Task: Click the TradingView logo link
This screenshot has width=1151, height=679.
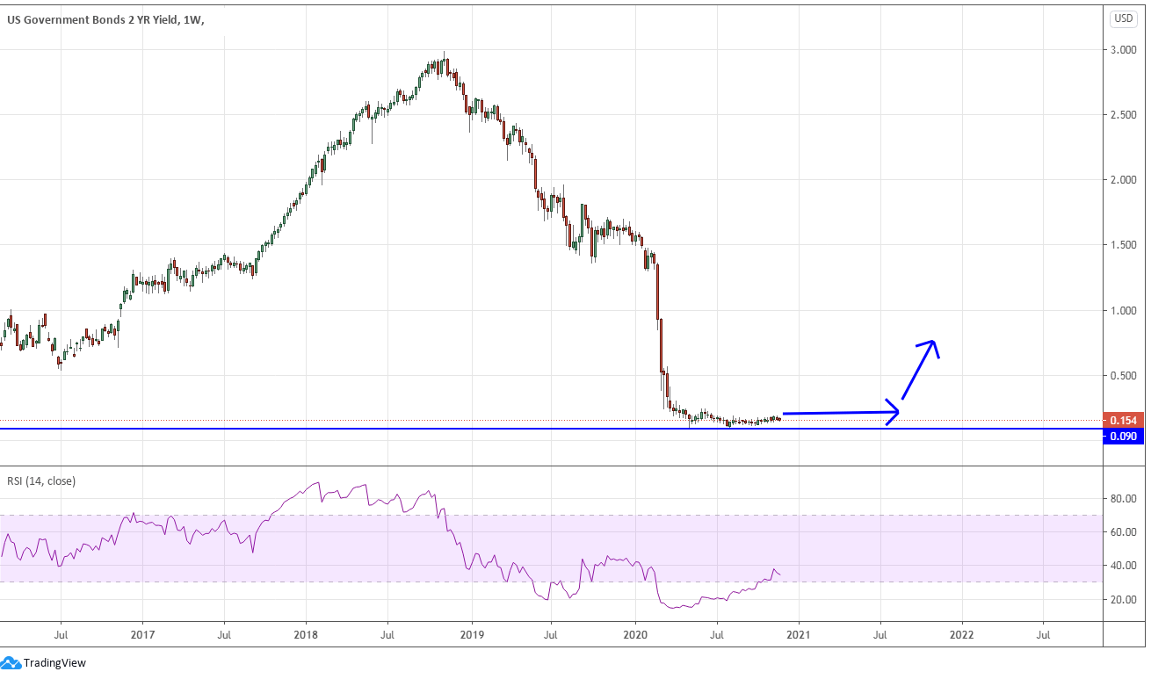Action: pos(44,663)
